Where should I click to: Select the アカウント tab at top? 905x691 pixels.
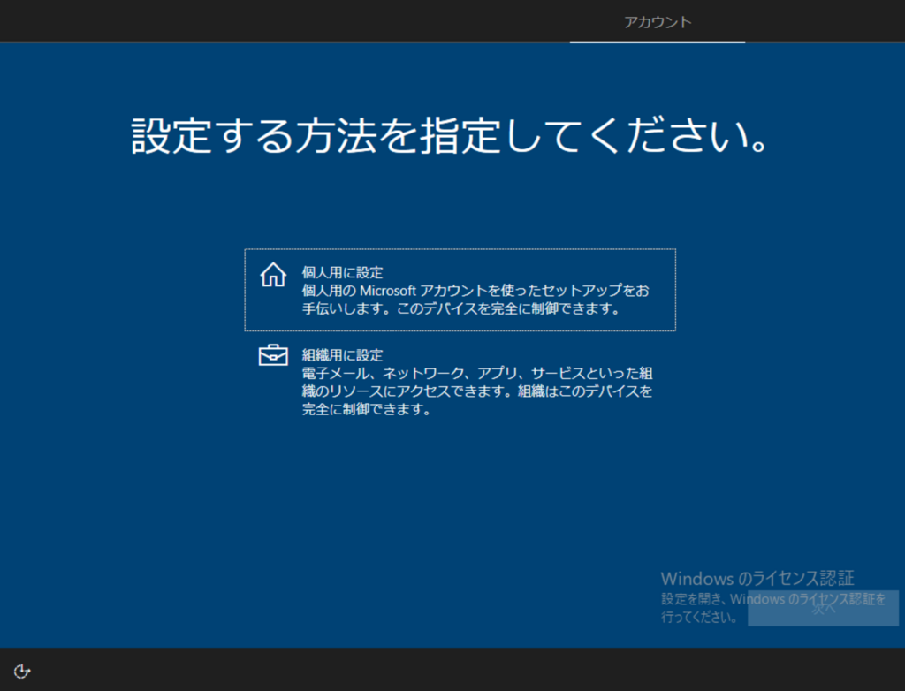pyautogui.click(x=658, y=22)
